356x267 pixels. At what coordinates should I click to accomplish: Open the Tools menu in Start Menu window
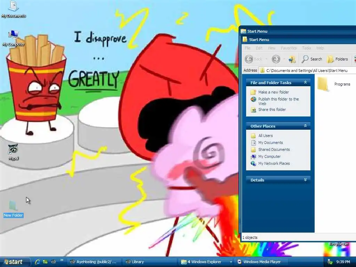(307, 48)
